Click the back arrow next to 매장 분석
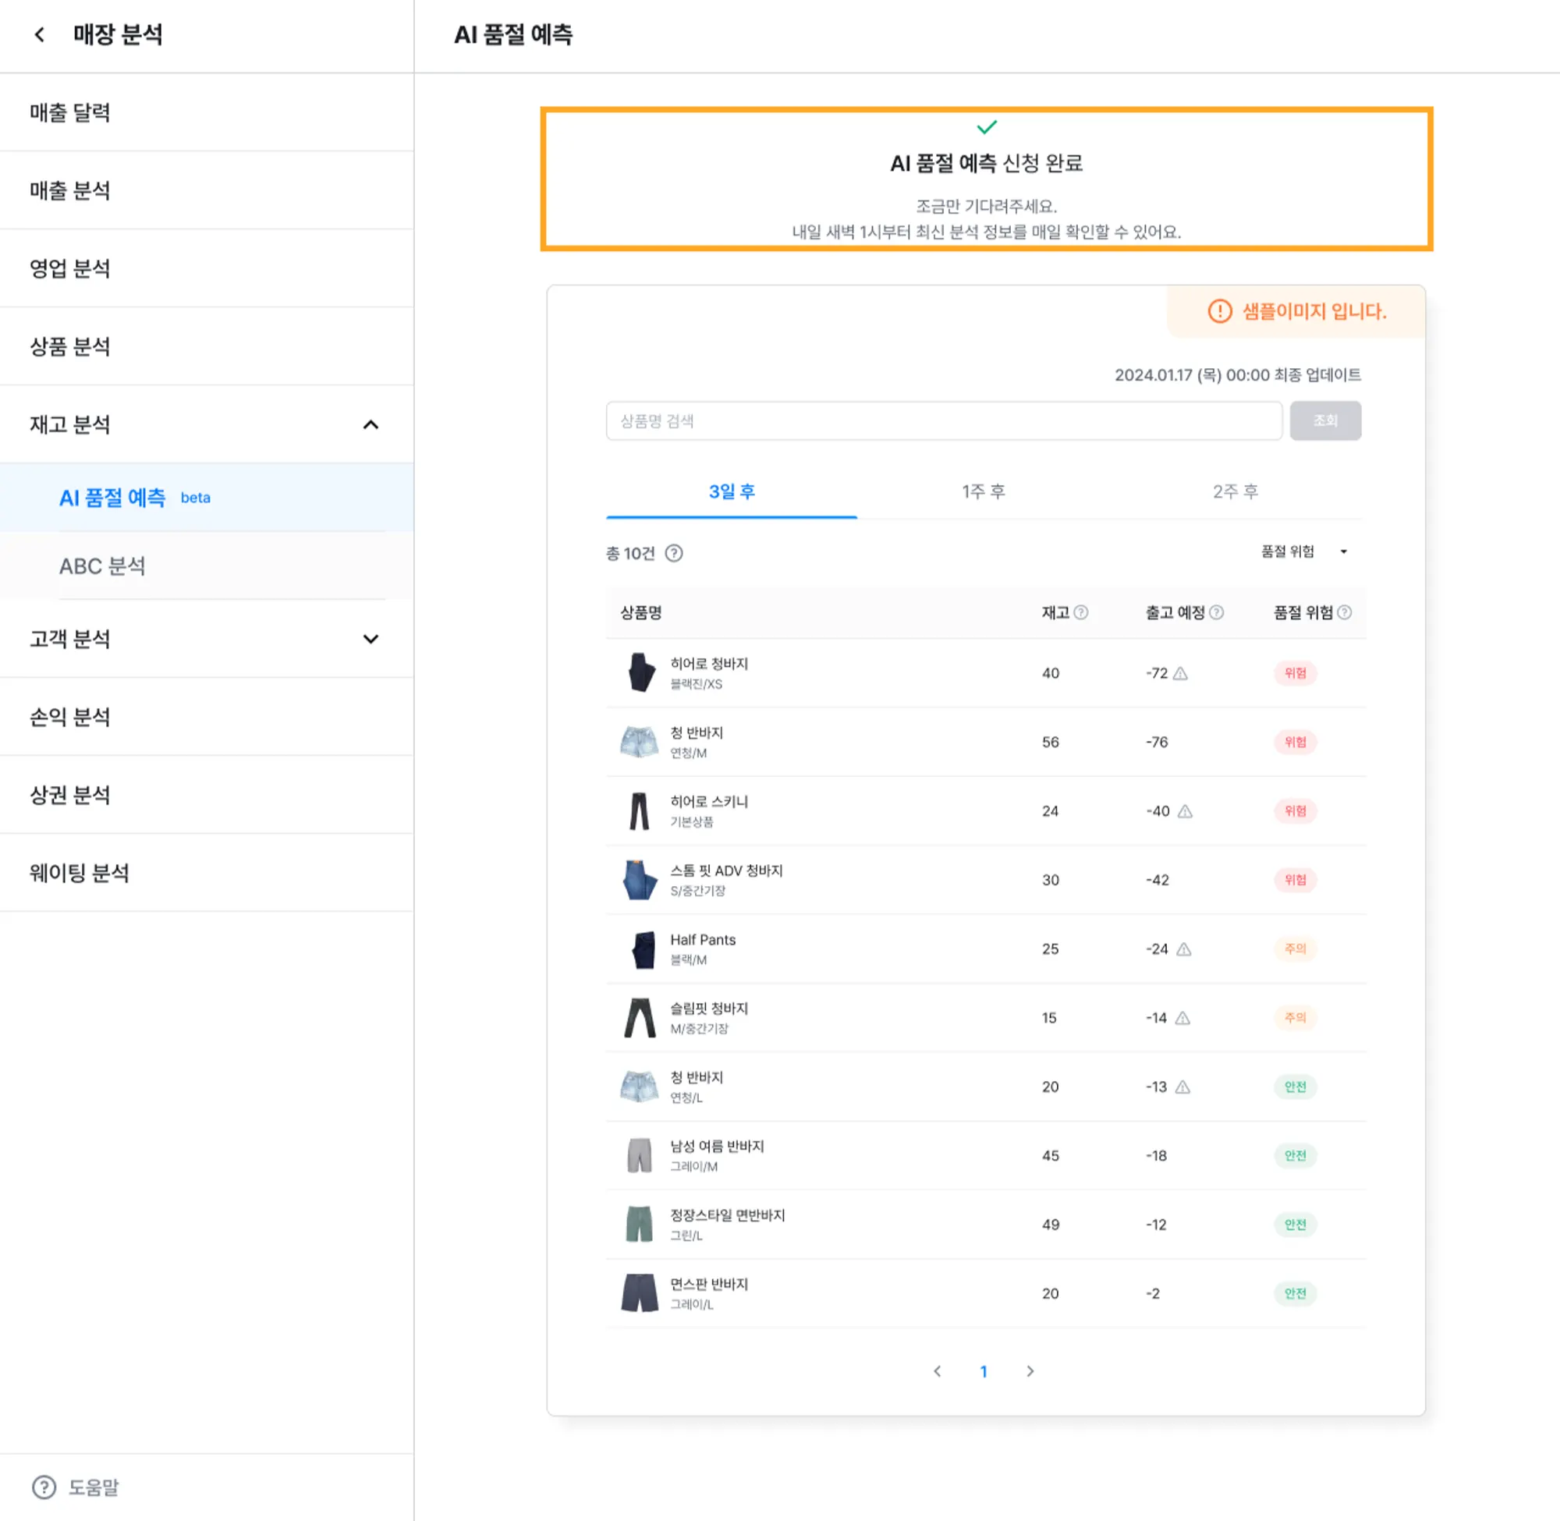Image resolution: width=1560 pixels, height=1521 pixels. [39, 34]
